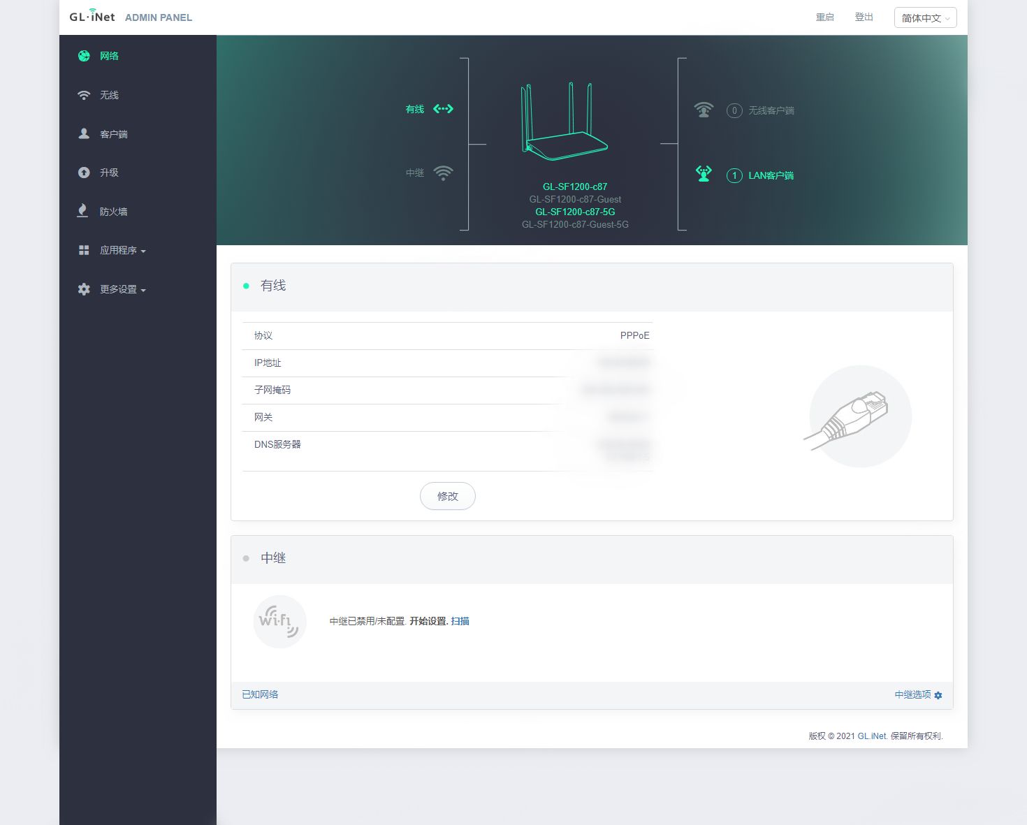Click the globe icon beside 网络

[84, 56]
